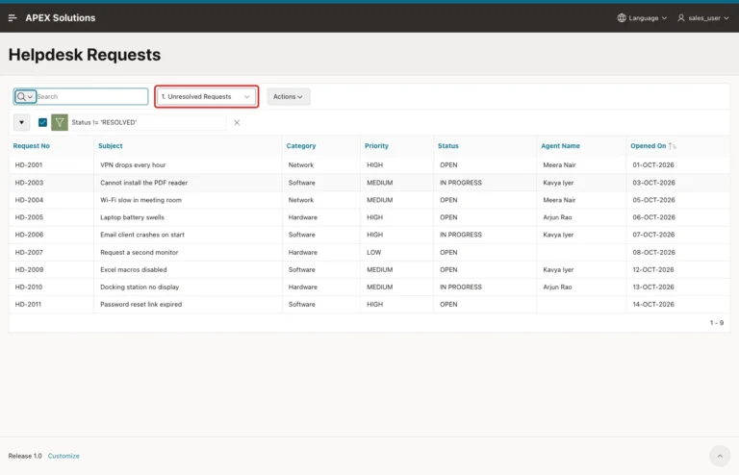Uncheck the Status filter checkbox
Viewport: 739px width, 475px height.
pos(42,122)
